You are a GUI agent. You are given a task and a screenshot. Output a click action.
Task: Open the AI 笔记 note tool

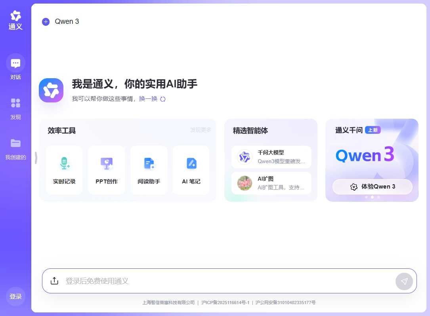point(191,170)
